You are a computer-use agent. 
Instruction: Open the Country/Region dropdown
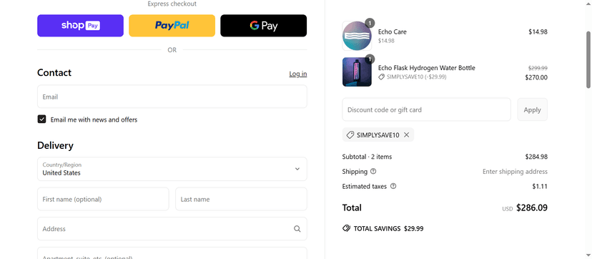click(x=172, y=169)
